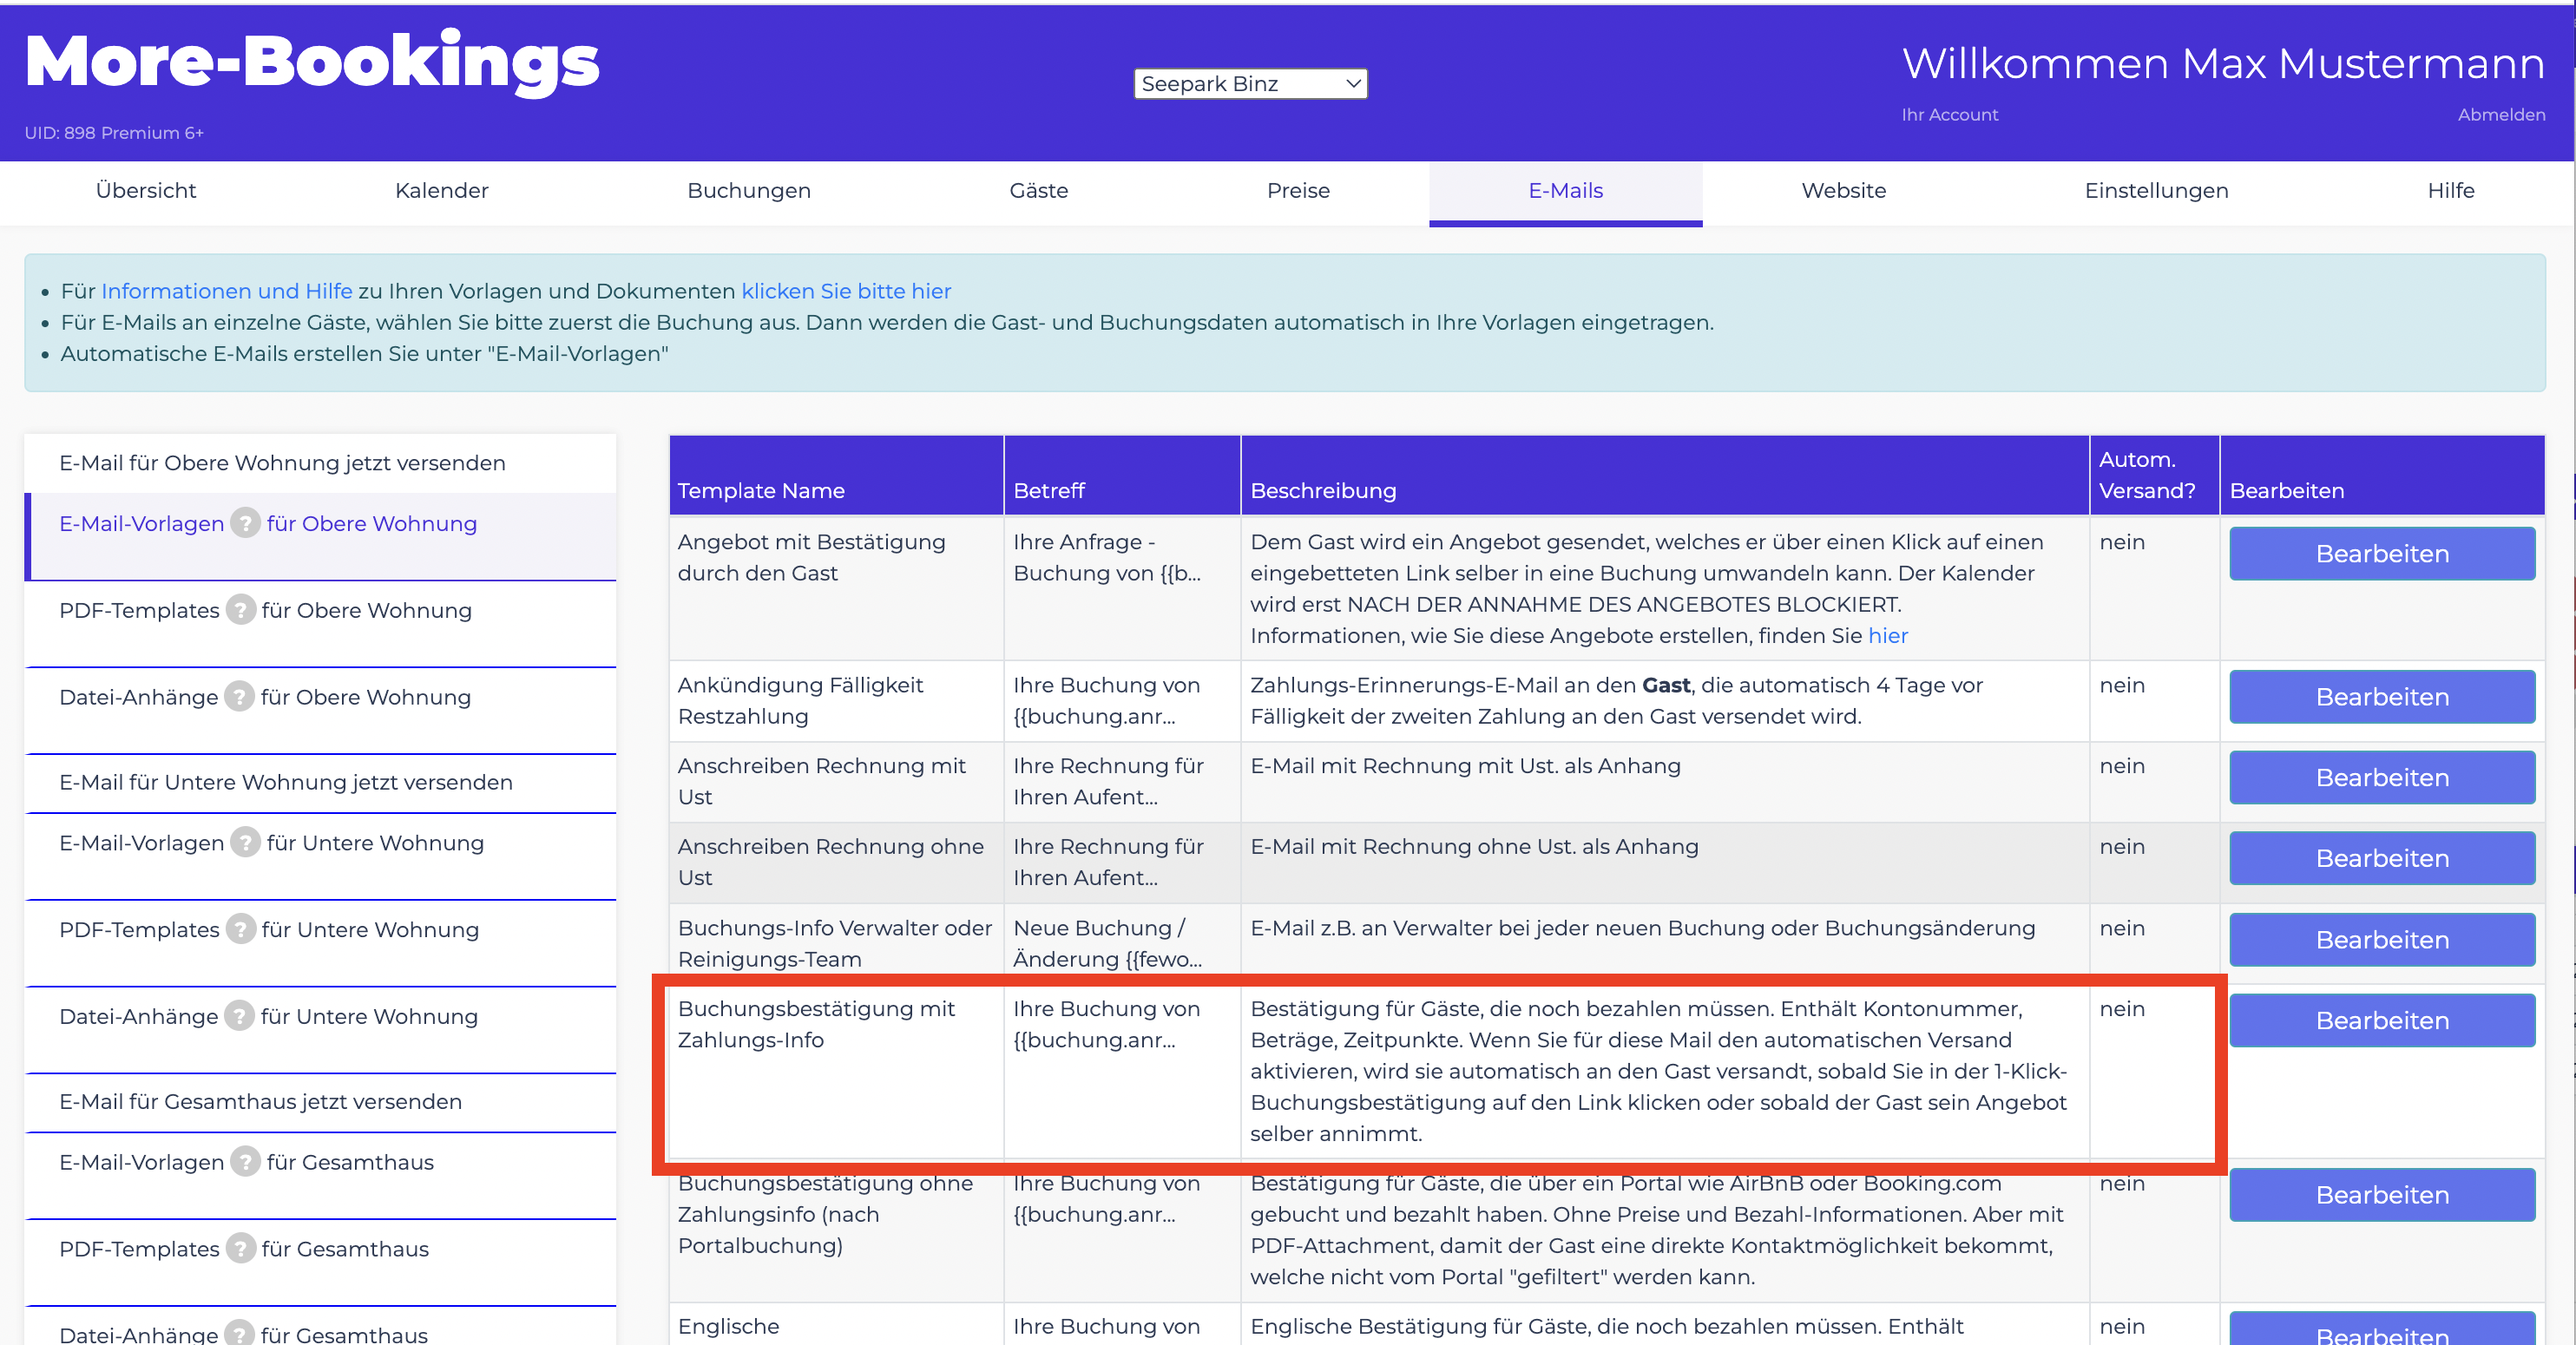Open the Übersicht tab
This screenshot has width=2576, height=1345.
[x=146, y=191]
